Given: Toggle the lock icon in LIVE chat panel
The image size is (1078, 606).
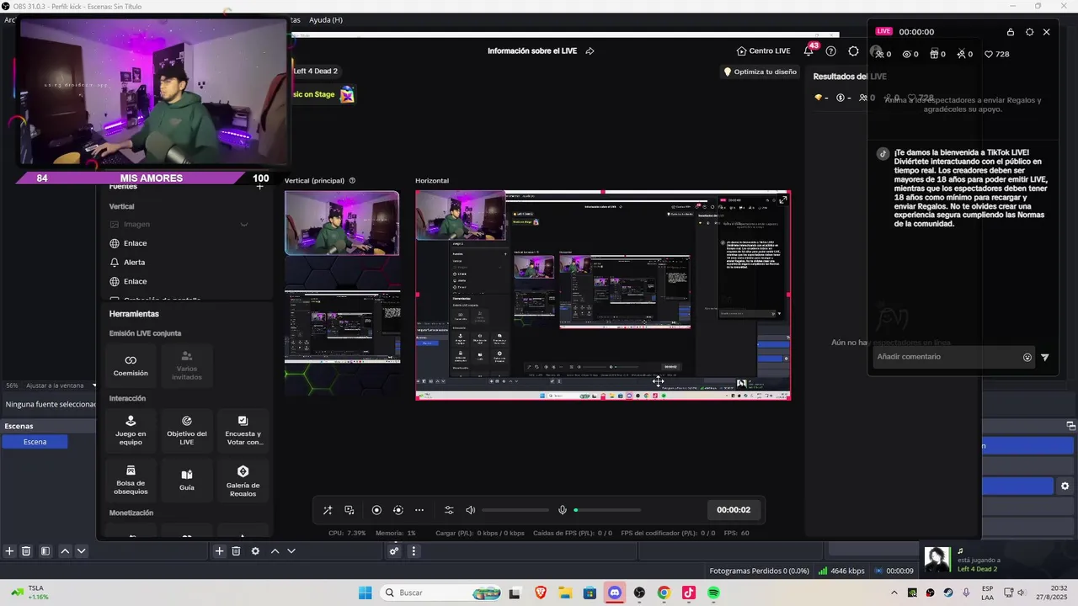Looking at the screenshot, I should [x=1011, y=32].
